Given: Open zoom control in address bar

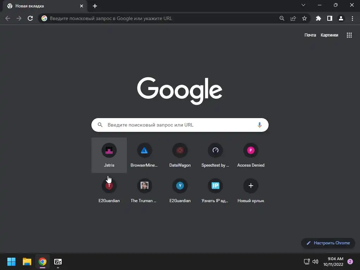Looking at the screenshot, I should [282, 18].
